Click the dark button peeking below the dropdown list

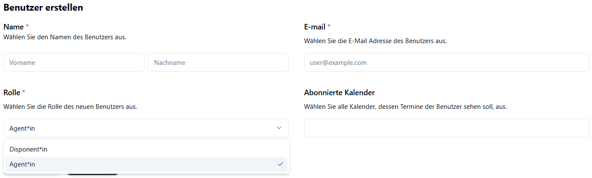[x=92, y=174]
